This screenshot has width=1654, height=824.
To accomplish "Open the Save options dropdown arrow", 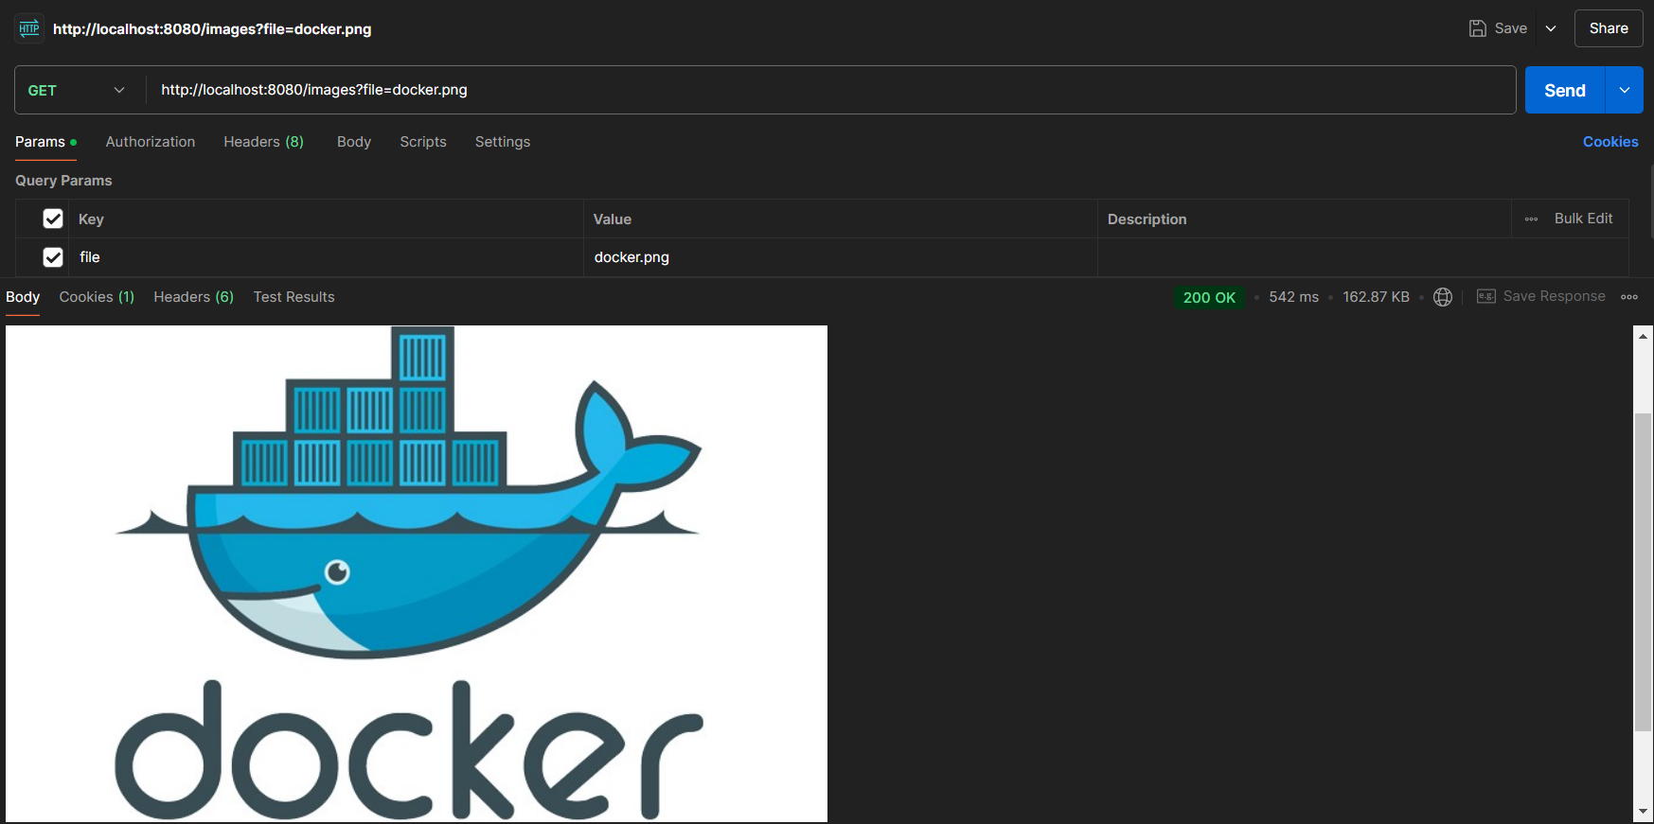I will click(x=1551, y=28).
